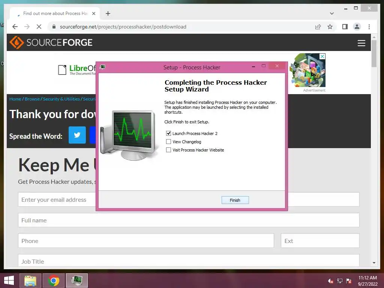Click the Ext input field
The width and height of the screenshot is (384, 288).
pos(320,241)
